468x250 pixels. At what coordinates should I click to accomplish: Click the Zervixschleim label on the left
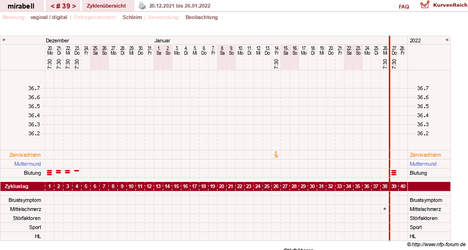25,155
